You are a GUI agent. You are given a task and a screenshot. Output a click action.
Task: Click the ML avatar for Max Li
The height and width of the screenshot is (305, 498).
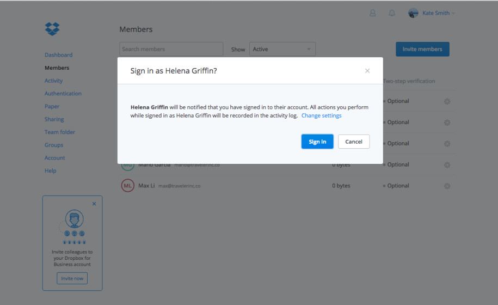click(128, 186)
